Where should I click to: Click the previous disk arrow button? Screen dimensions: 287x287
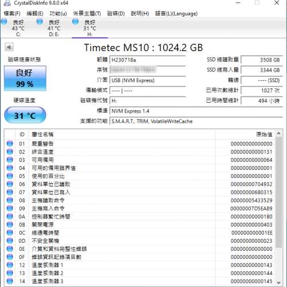click(9, 47)
